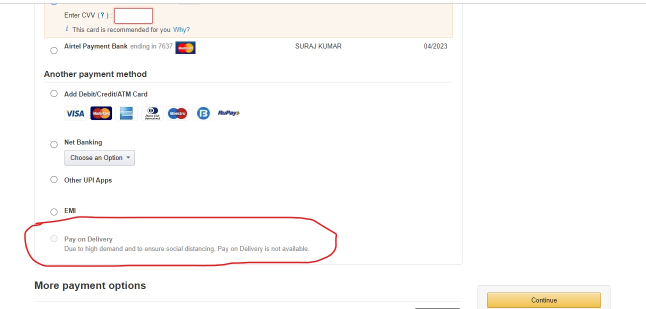Click the American Express logo
Image resolution: width=646 pixels, height=309 pixels.
pyautogui.click(x=126, y=113)
